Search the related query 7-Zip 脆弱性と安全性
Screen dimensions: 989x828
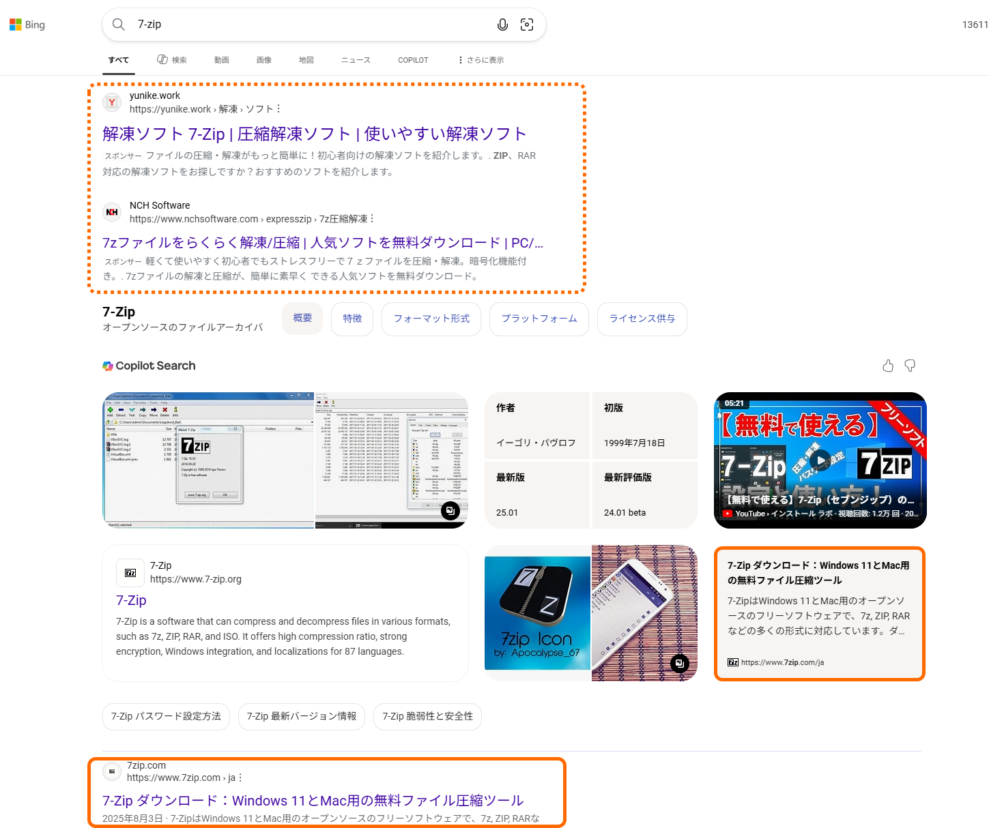click(427, 717)
